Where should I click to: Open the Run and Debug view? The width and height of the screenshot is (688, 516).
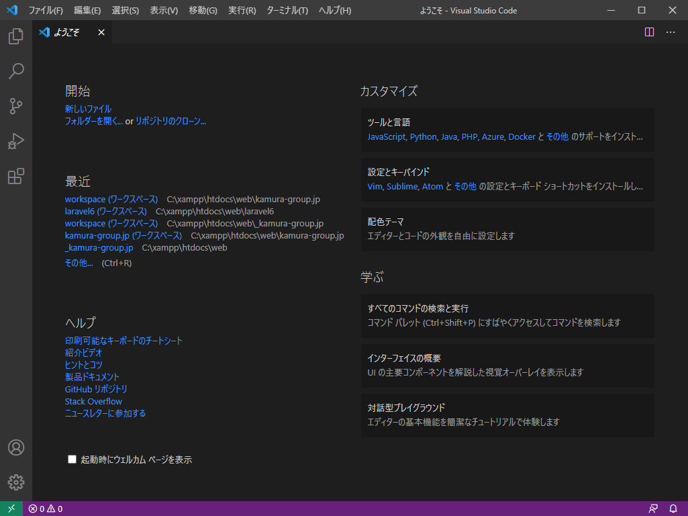point(16,141)
